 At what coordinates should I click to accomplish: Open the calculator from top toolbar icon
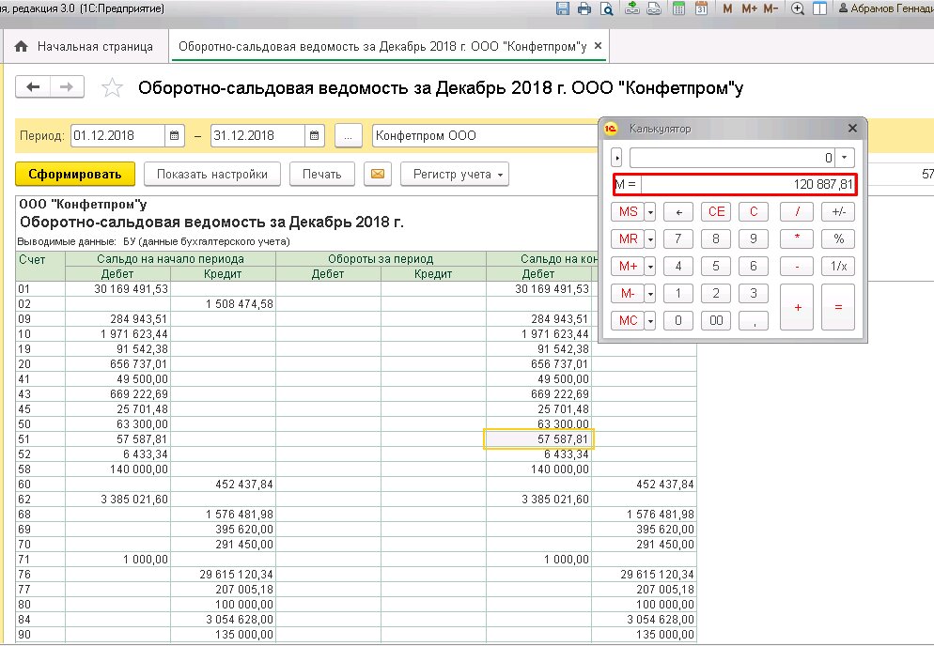point(678,8)
